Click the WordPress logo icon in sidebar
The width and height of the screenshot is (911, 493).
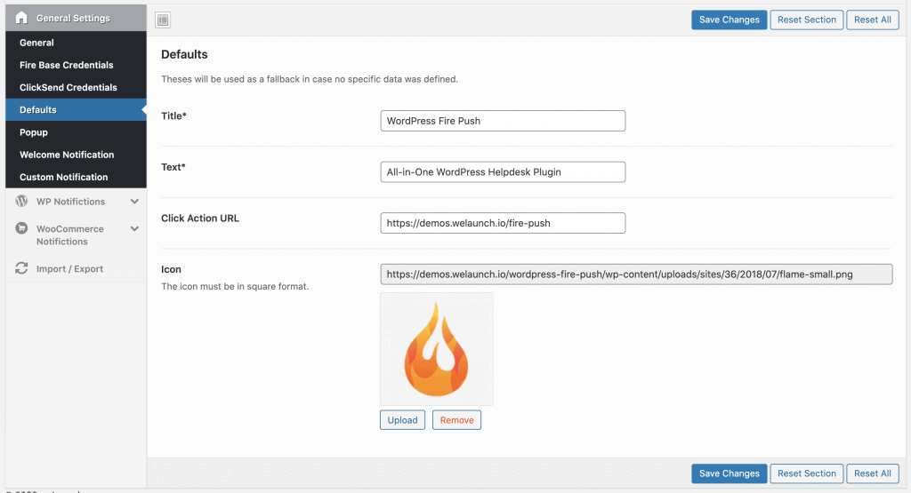click(21, 202)
